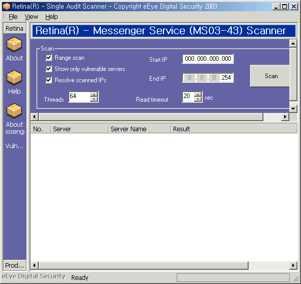Click results list horizontal scrollbar left arrow

pos(35,265)
